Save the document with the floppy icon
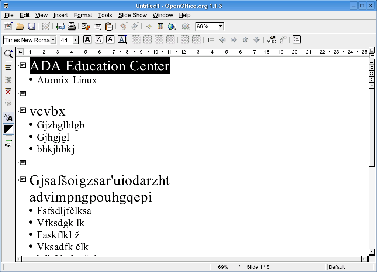This screenshot has width=377, height=272. click(31, 26)
